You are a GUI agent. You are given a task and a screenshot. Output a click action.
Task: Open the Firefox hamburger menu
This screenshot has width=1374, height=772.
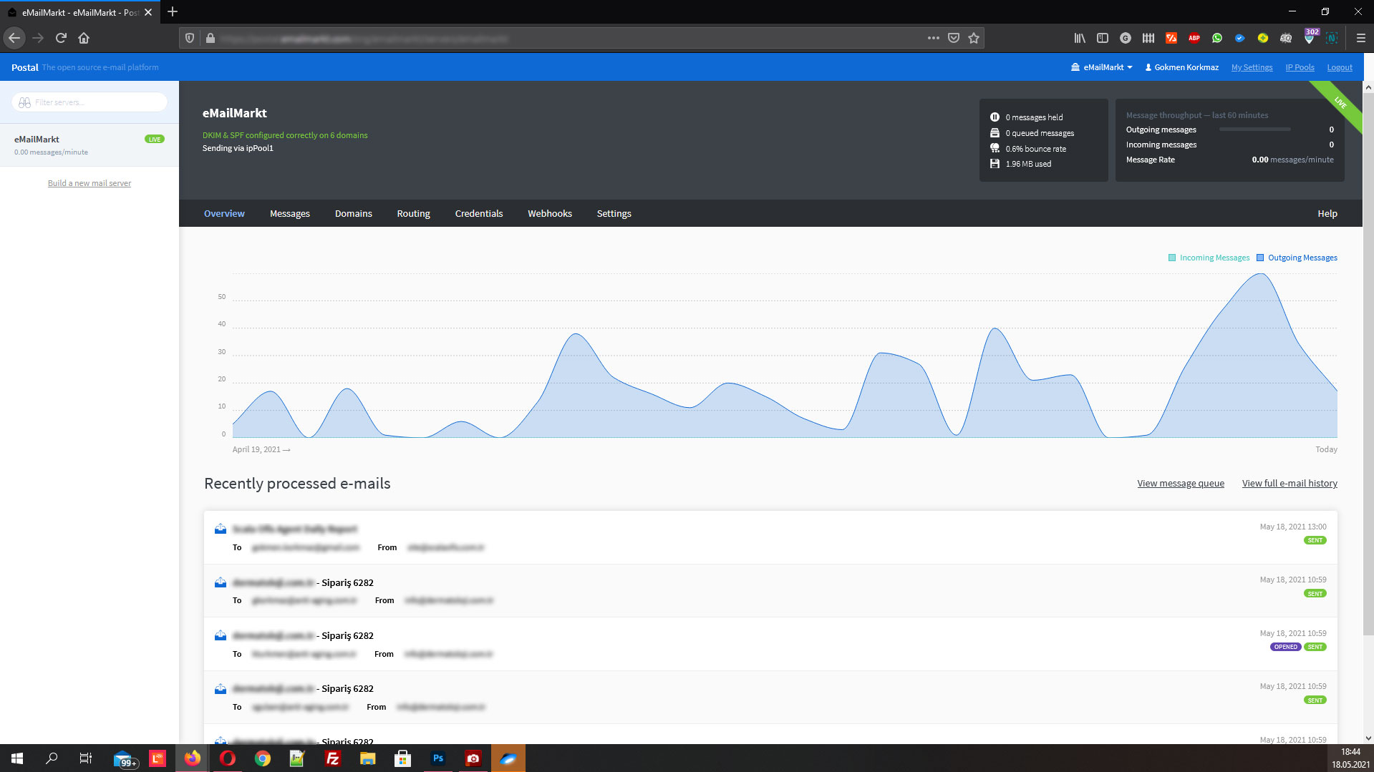1360,38
